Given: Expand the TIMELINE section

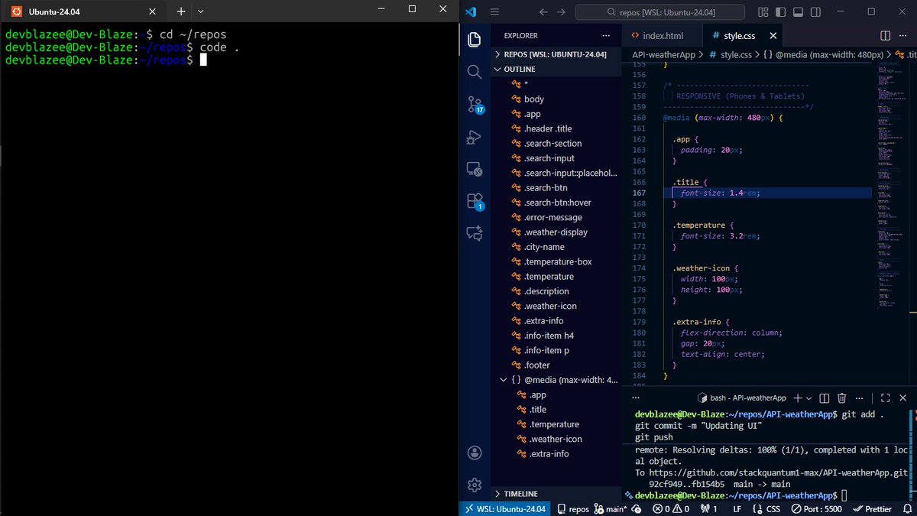Looking at the screenshot, I should [555, 494].
